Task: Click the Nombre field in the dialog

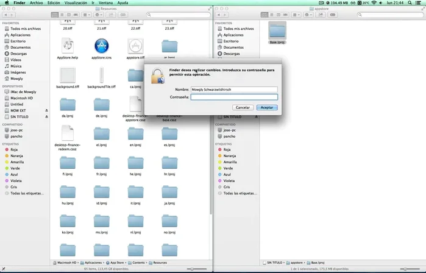Action: click(x=234, y=90)
